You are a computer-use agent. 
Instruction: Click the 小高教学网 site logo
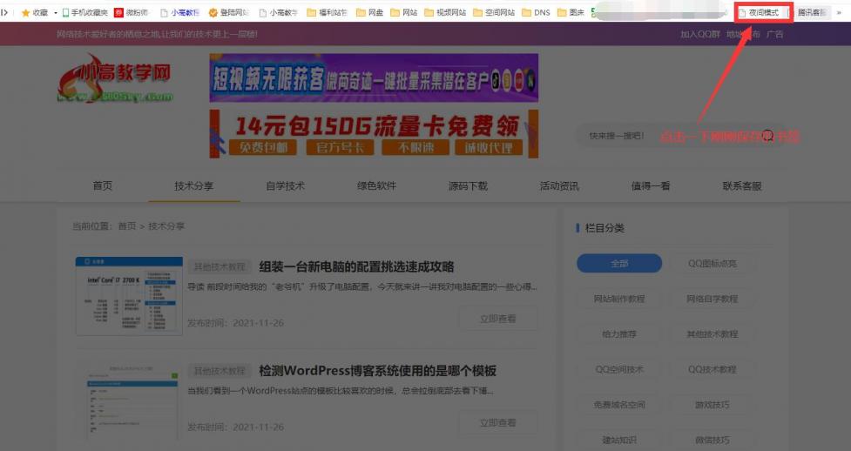[x=114, y=79]
